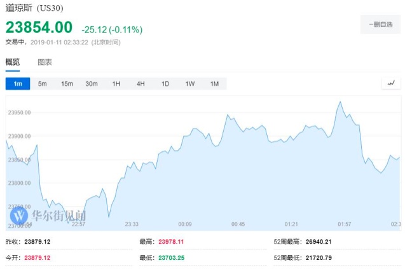The image size is (405, 269).
Task: Click the chart peak near 01:57
Action: 340,102
